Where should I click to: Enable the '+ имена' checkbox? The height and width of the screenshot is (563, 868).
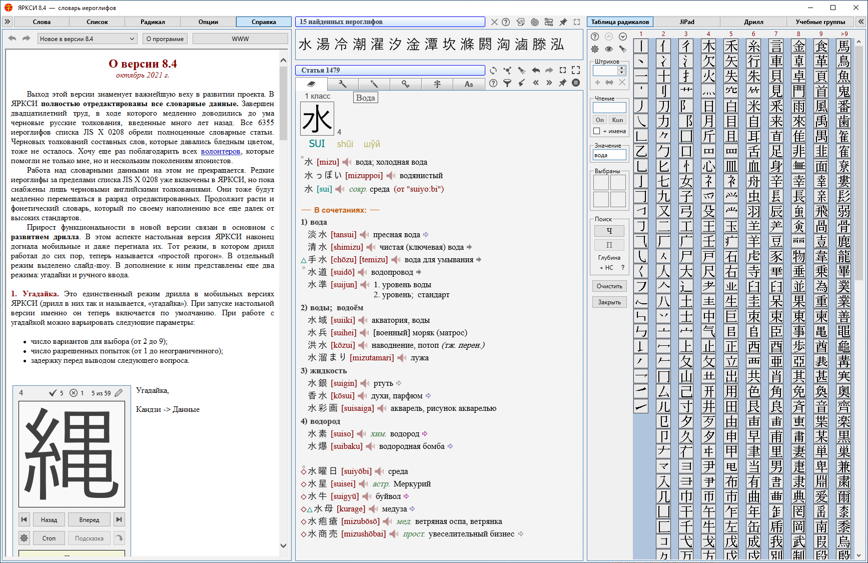(x=596, y=131)
